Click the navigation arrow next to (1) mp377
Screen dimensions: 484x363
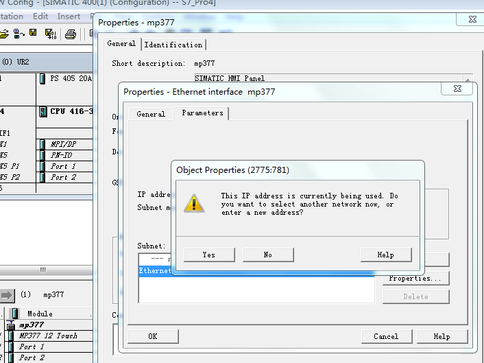pos(7,296)
